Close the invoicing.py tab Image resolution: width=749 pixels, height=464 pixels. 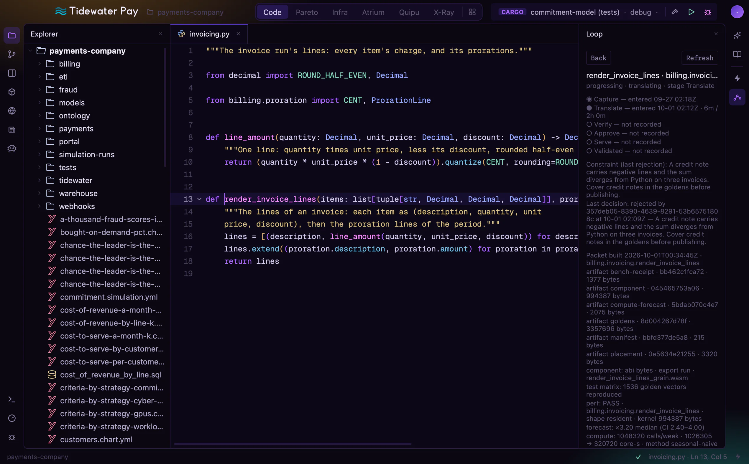238,34
